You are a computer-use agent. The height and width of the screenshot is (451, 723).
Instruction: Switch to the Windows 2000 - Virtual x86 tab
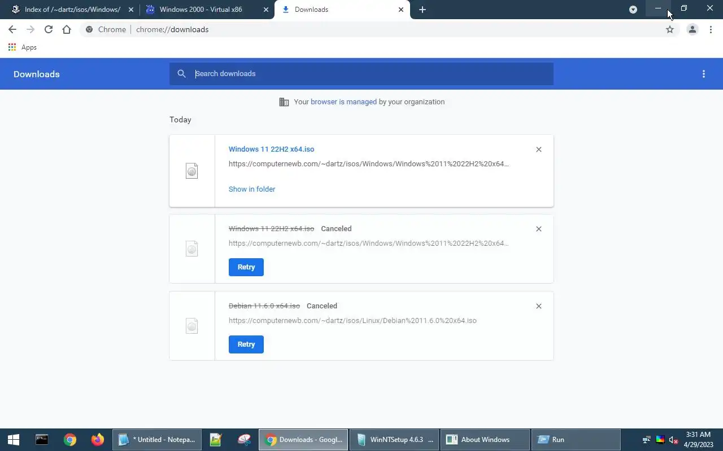(201, 10)
